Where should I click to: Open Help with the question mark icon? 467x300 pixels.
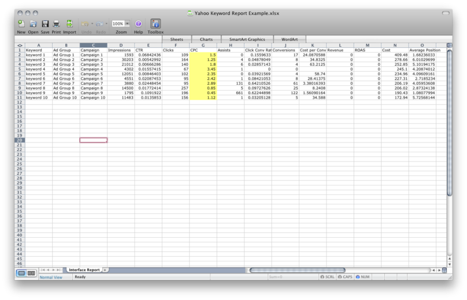[138, 24]
